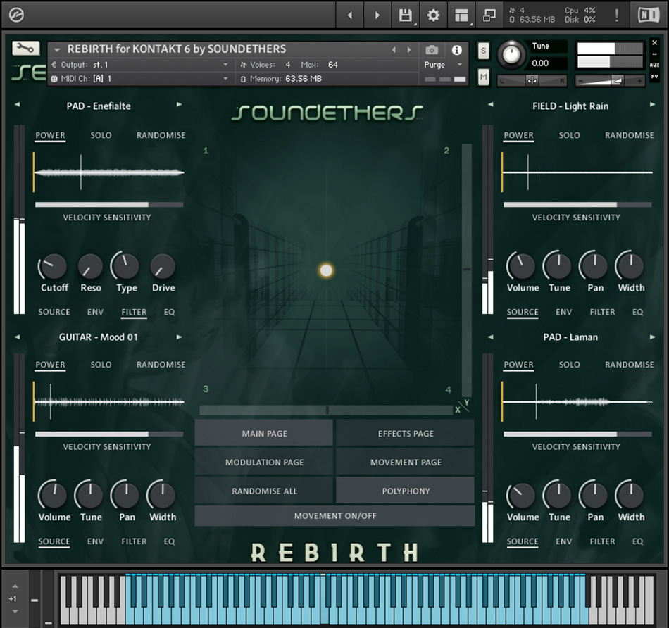
Task: Open the MAIN PAGE
Action: pos(264,434)
